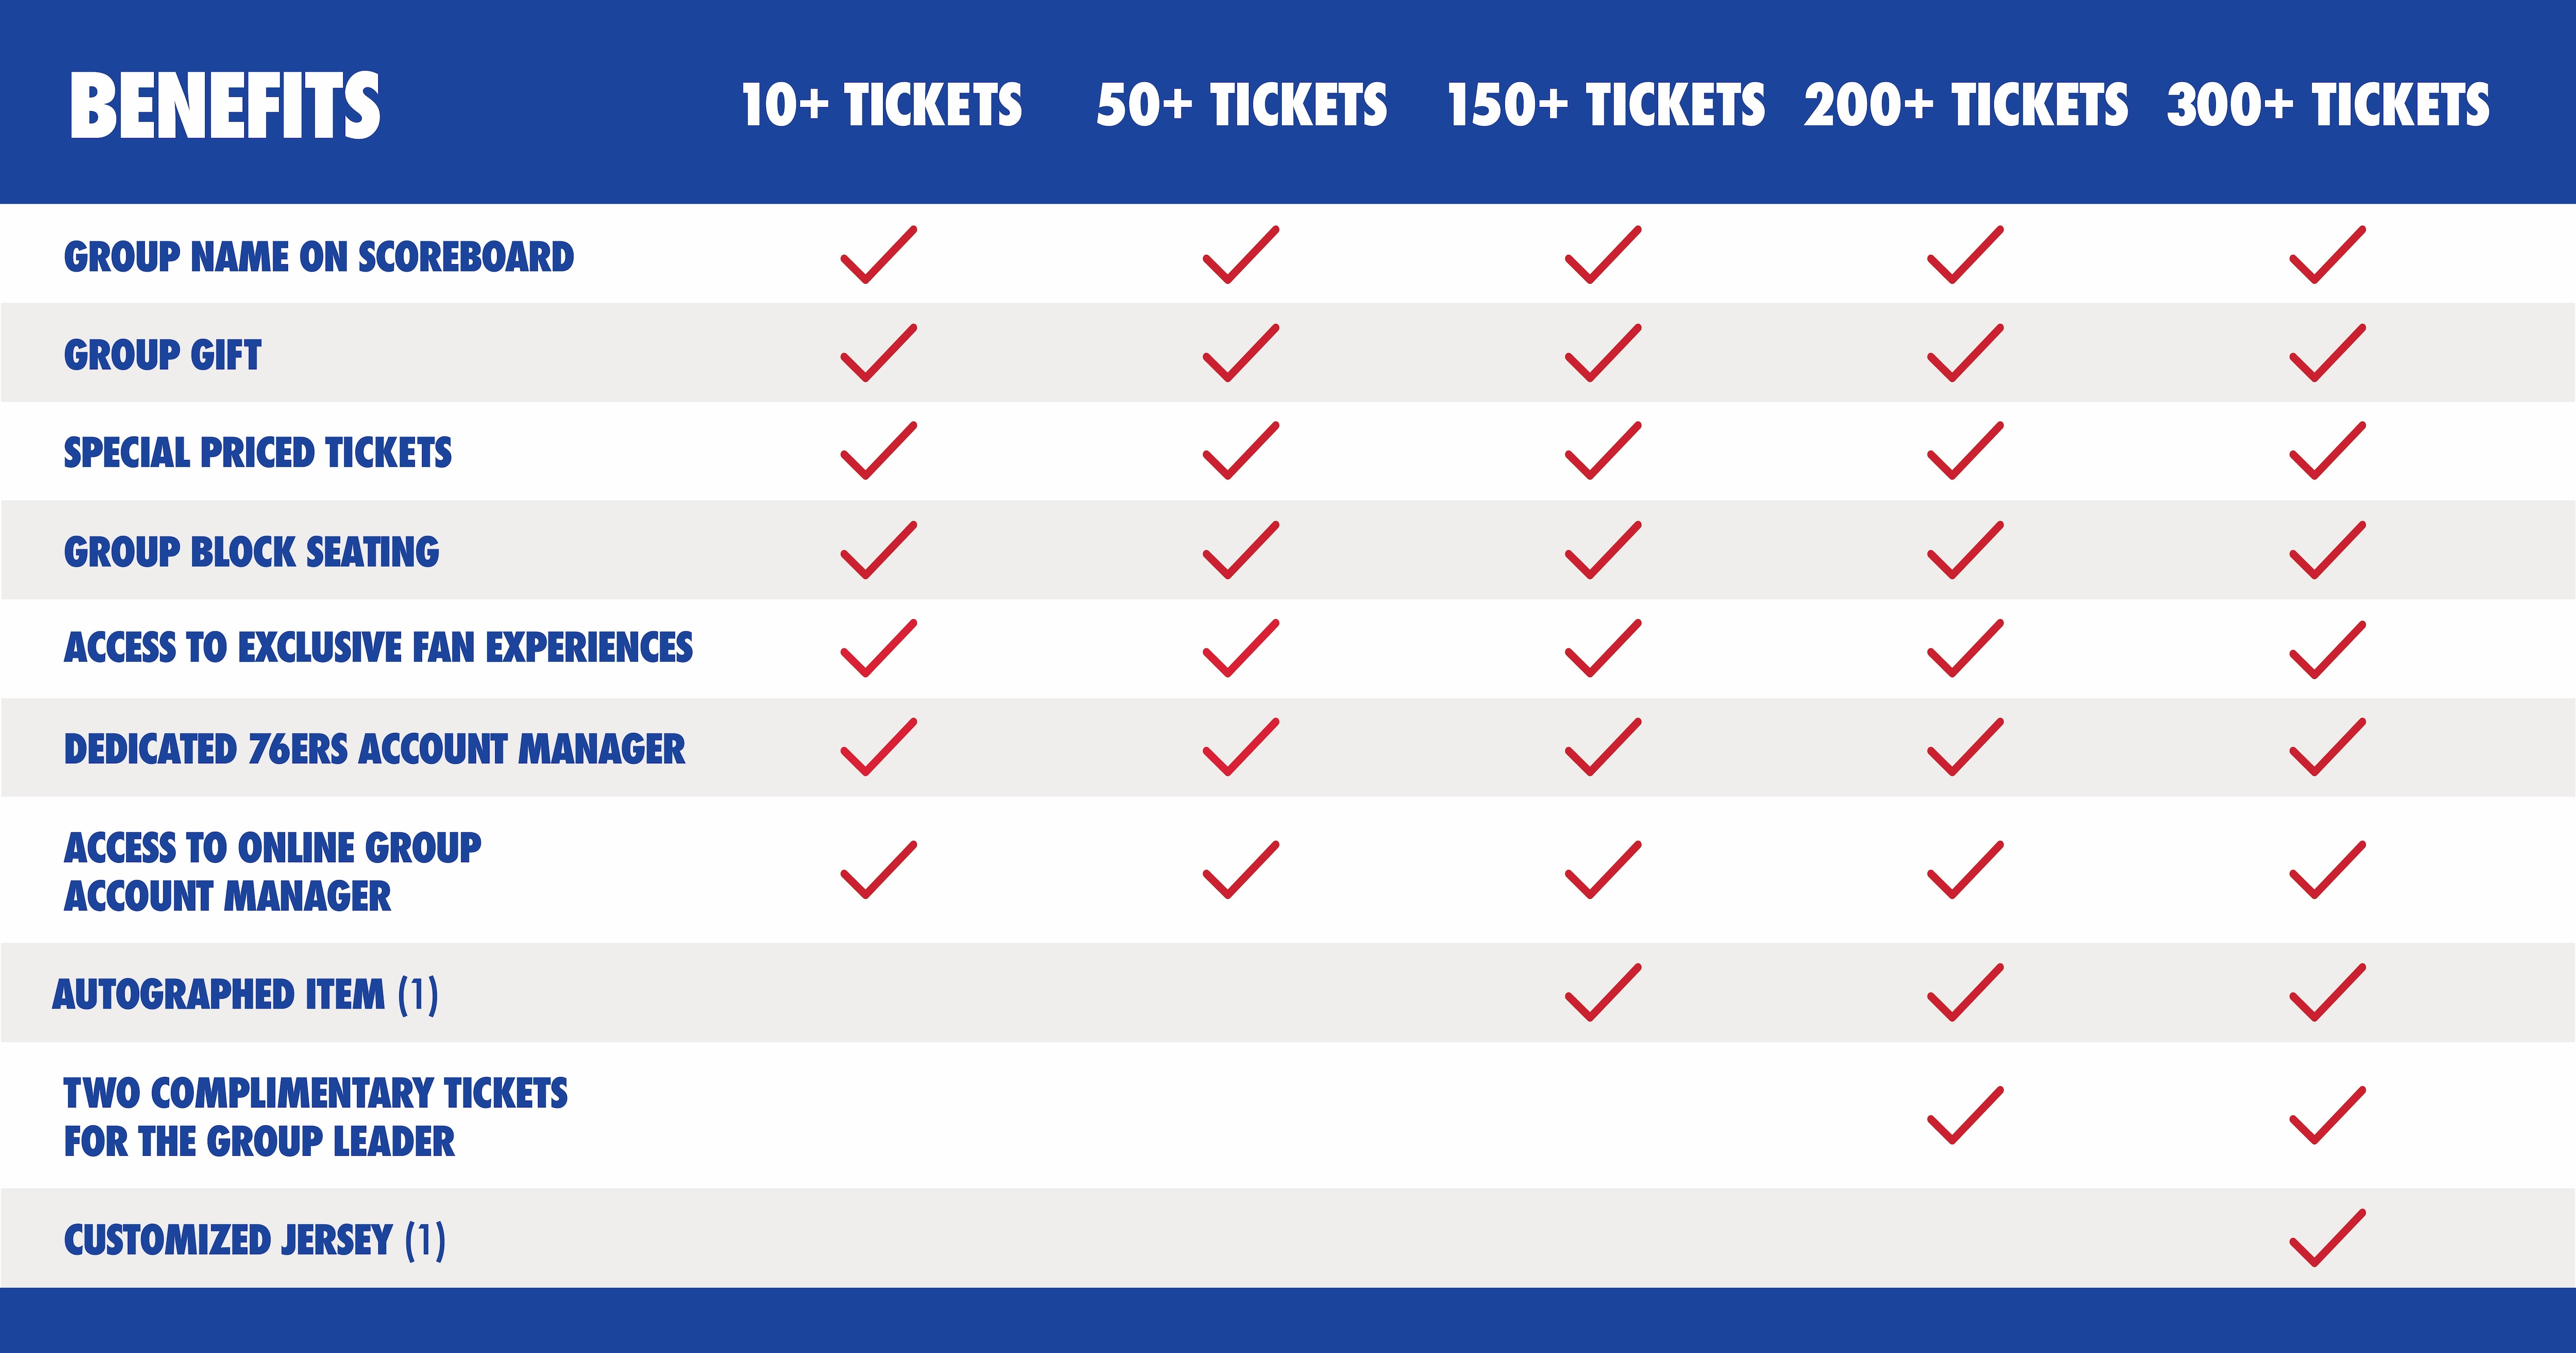Select the 50+ Tickets column header

(1241, 106)
